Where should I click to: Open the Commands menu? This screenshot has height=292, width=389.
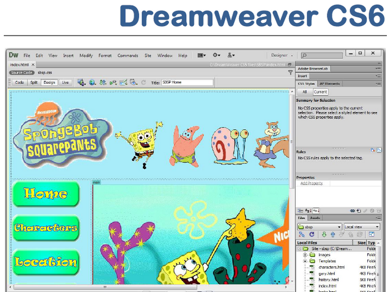128,56
